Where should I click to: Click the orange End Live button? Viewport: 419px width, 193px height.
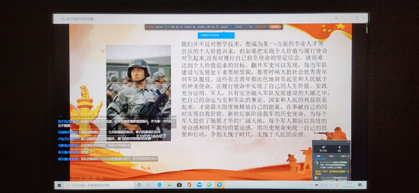click(275, 27)
